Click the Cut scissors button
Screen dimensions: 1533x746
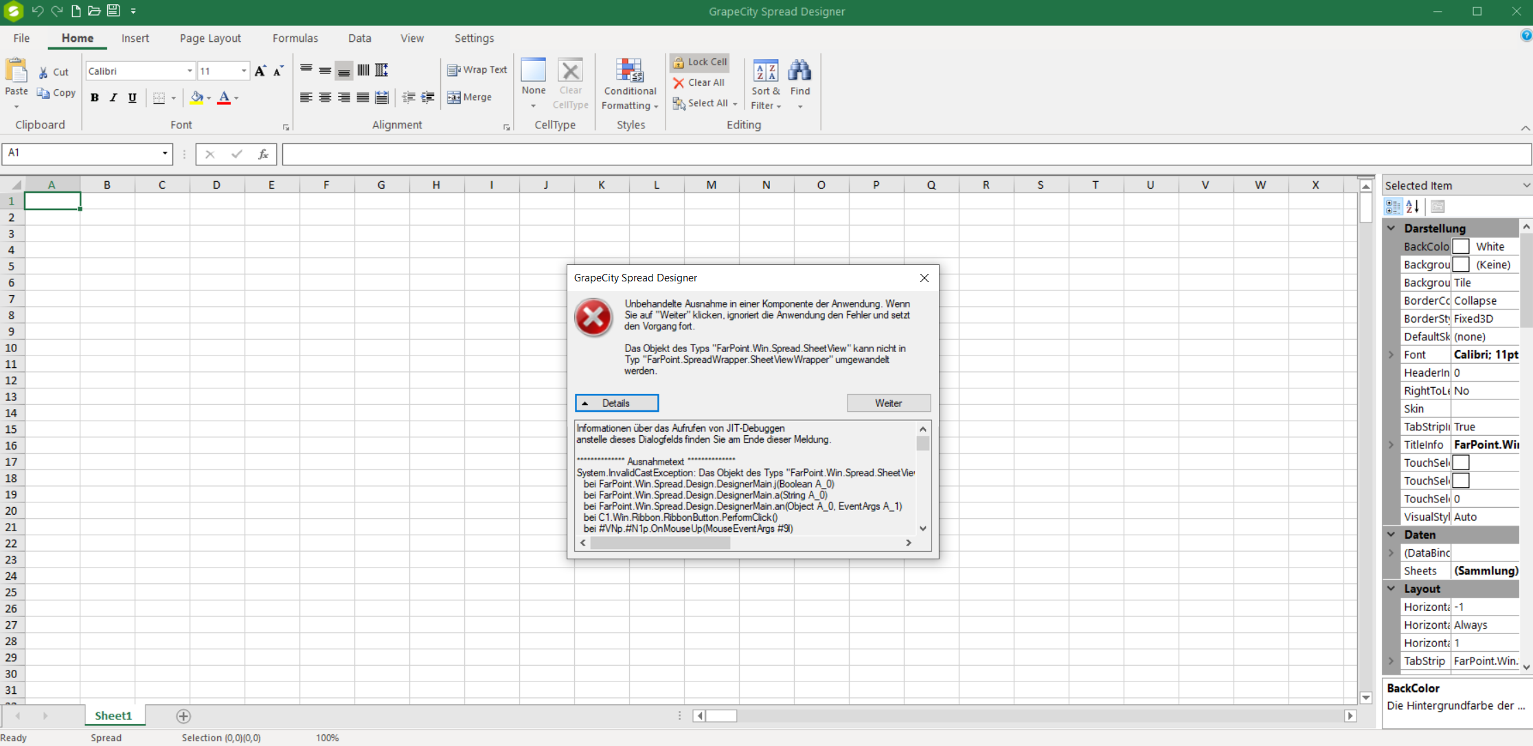pos(54,72)
